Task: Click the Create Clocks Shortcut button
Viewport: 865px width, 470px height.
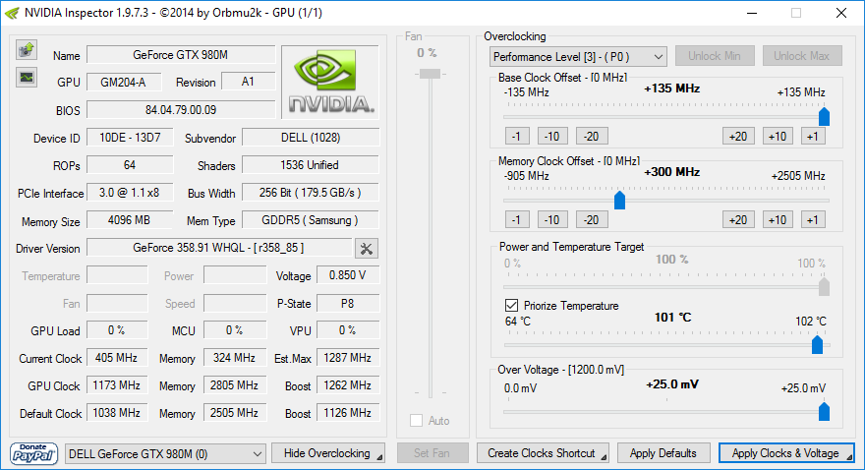Action: [x=543, y=453]
